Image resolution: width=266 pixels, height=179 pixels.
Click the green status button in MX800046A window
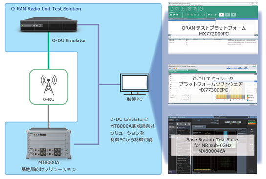click(x=252, y=122)
